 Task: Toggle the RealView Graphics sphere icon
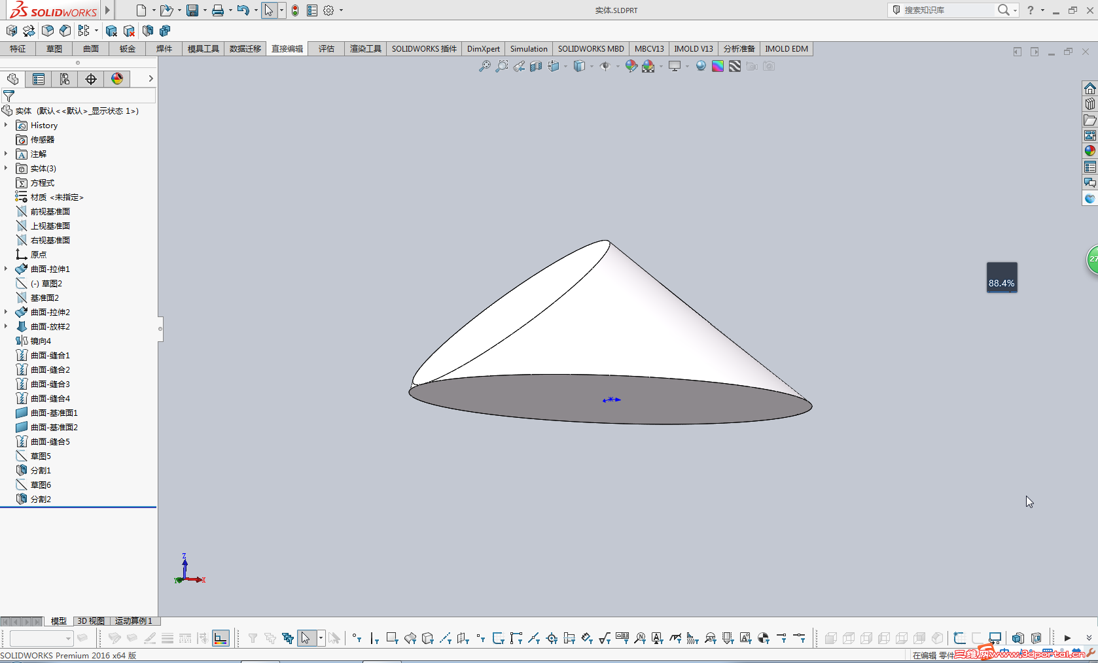point(701,66)
